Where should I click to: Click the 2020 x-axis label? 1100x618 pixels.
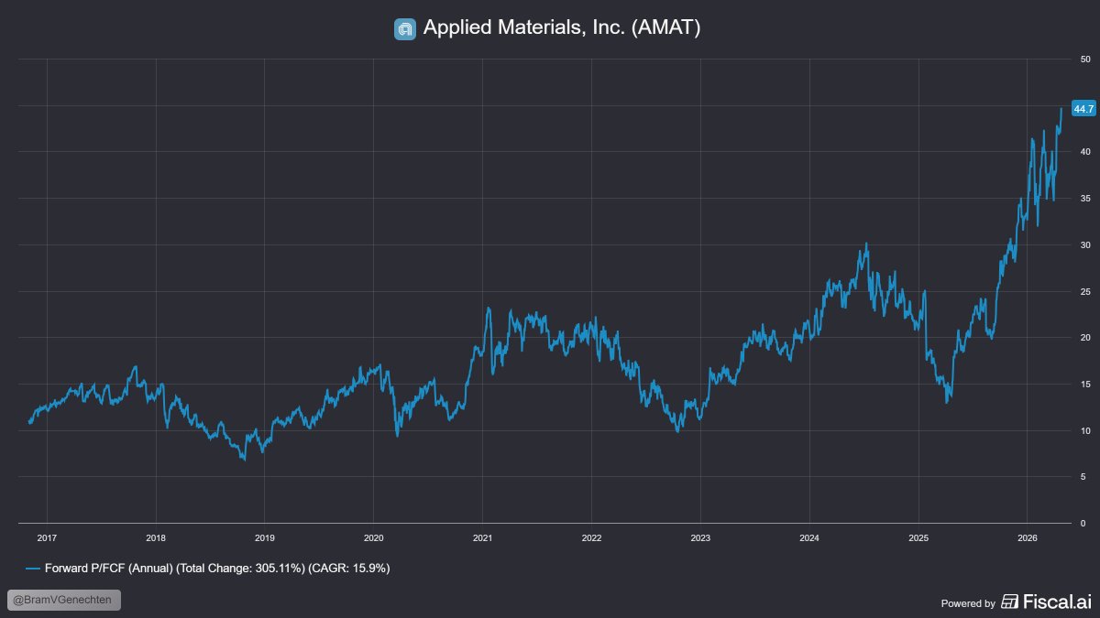[x=373, y=537]
